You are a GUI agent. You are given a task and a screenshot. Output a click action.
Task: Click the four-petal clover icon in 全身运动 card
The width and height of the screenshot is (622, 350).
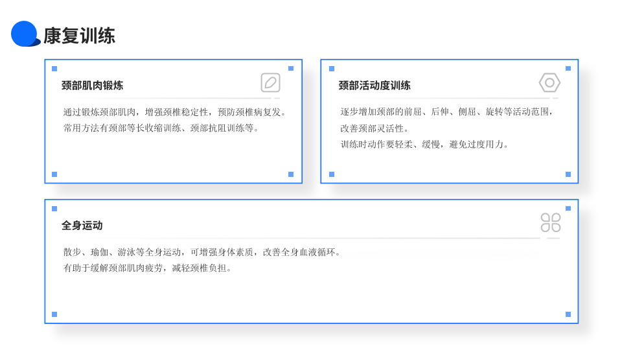(x=550, y=222)
